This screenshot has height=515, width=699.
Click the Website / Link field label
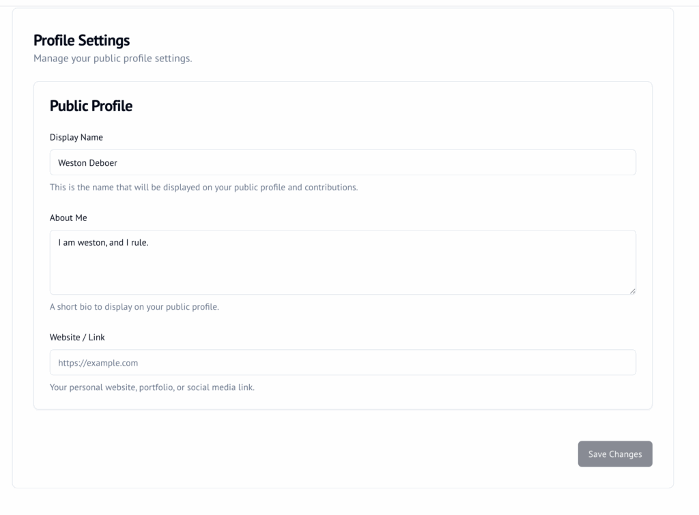(x=77, y=337)
